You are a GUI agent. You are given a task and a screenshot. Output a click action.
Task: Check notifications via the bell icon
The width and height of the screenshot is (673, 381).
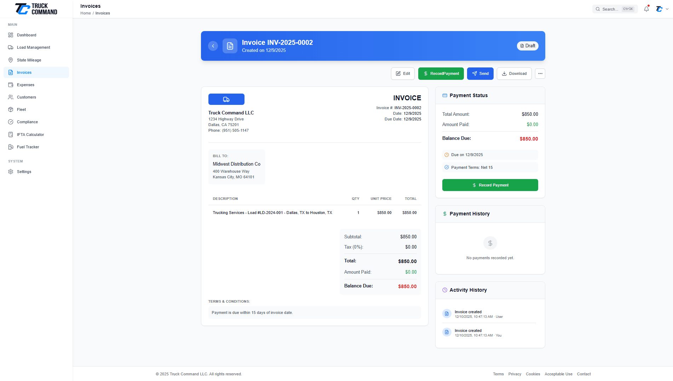coord(646,9)
